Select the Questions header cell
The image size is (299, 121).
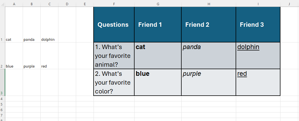tap(114, 25)
